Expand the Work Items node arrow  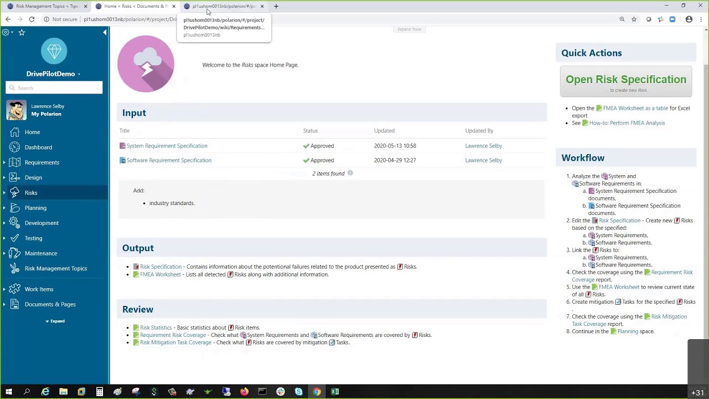4,289
